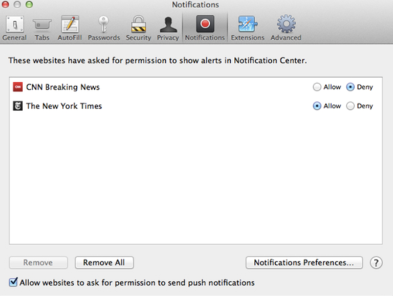Click The New York Times site icon
393x296 pixels.
click(18, 106)
